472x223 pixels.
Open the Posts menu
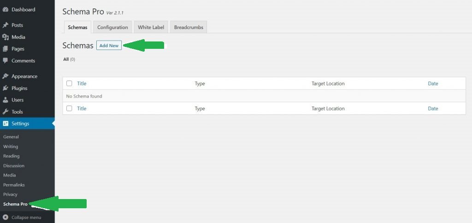point(17,25)
